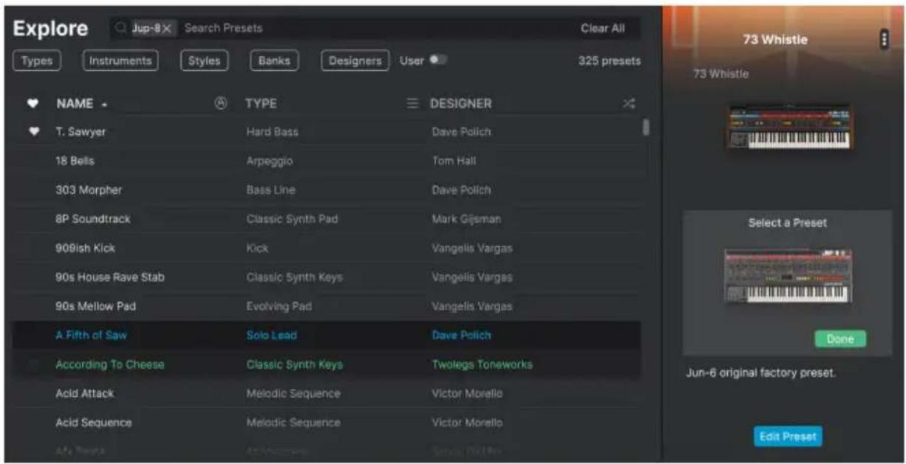Click the Arturia featured sort icon
Viewport: 906px width, 464px height.
[x=220, y=104]
